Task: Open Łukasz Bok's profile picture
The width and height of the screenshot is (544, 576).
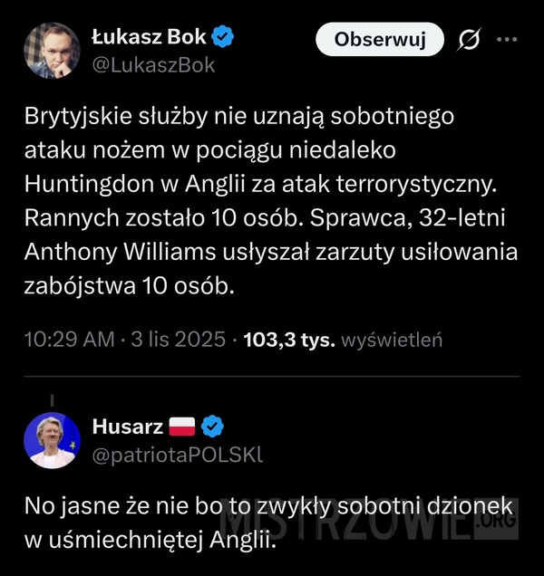Action: click(51, 52)
